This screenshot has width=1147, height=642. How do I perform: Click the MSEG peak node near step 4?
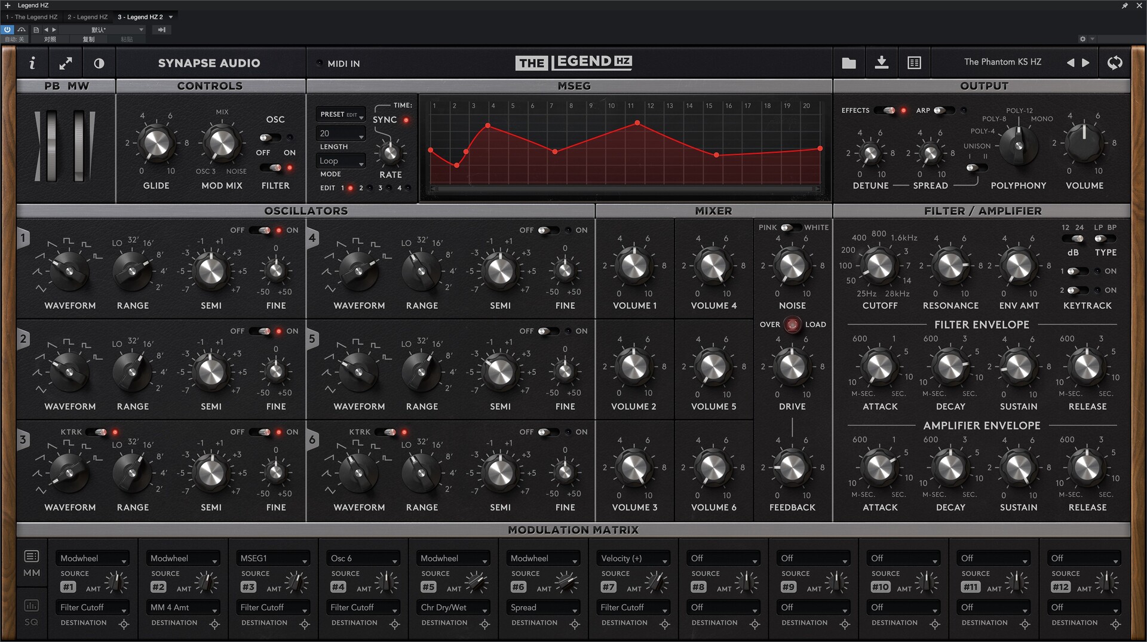coord(488,125)
